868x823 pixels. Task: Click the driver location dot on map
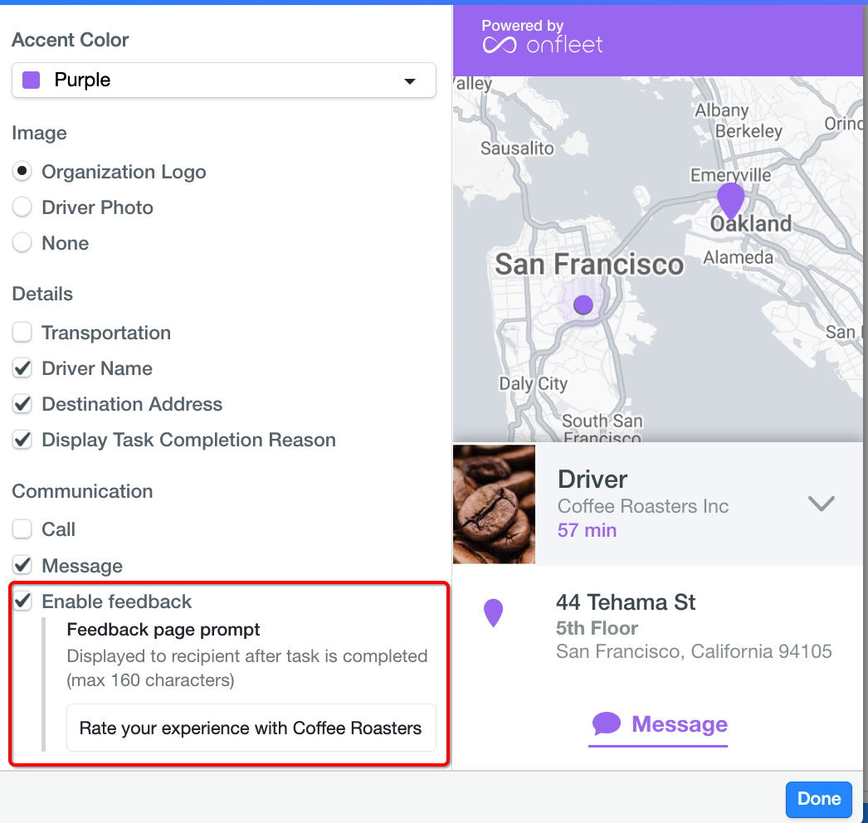click(583, 304)
